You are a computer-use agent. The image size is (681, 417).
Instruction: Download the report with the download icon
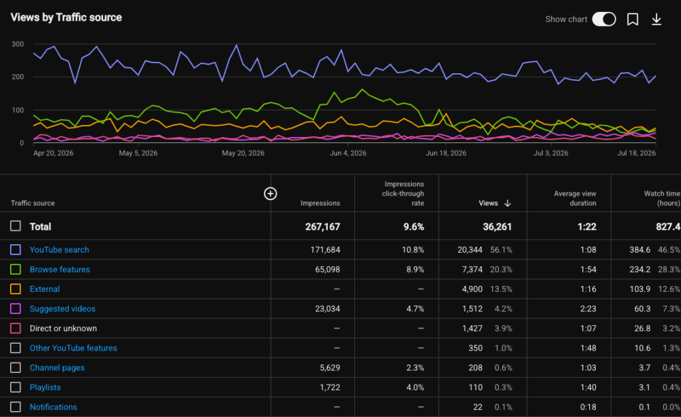pyautogui.click(x=656, y=19)
